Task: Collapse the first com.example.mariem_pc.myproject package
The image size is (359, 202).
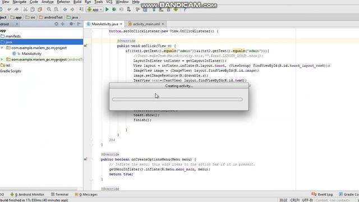Action: click(2, 48)
